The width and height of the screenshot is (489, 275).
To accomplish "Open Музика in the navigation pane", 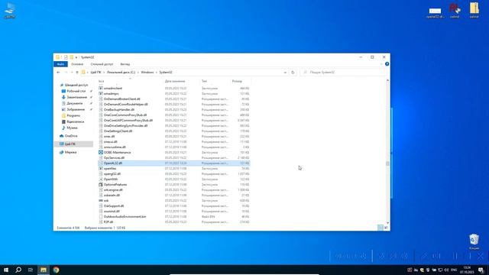I will [72, 128].
